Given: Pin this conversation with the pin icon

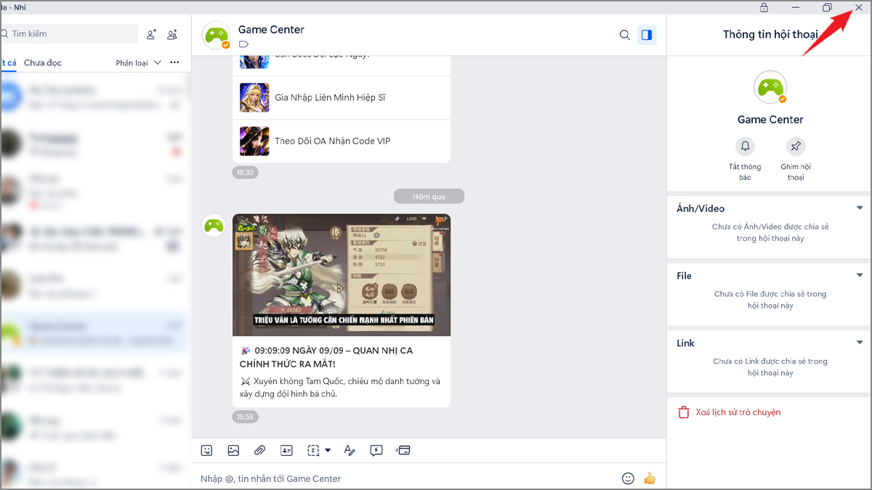Looking at the screenshot, I should [x=796, y=147].
